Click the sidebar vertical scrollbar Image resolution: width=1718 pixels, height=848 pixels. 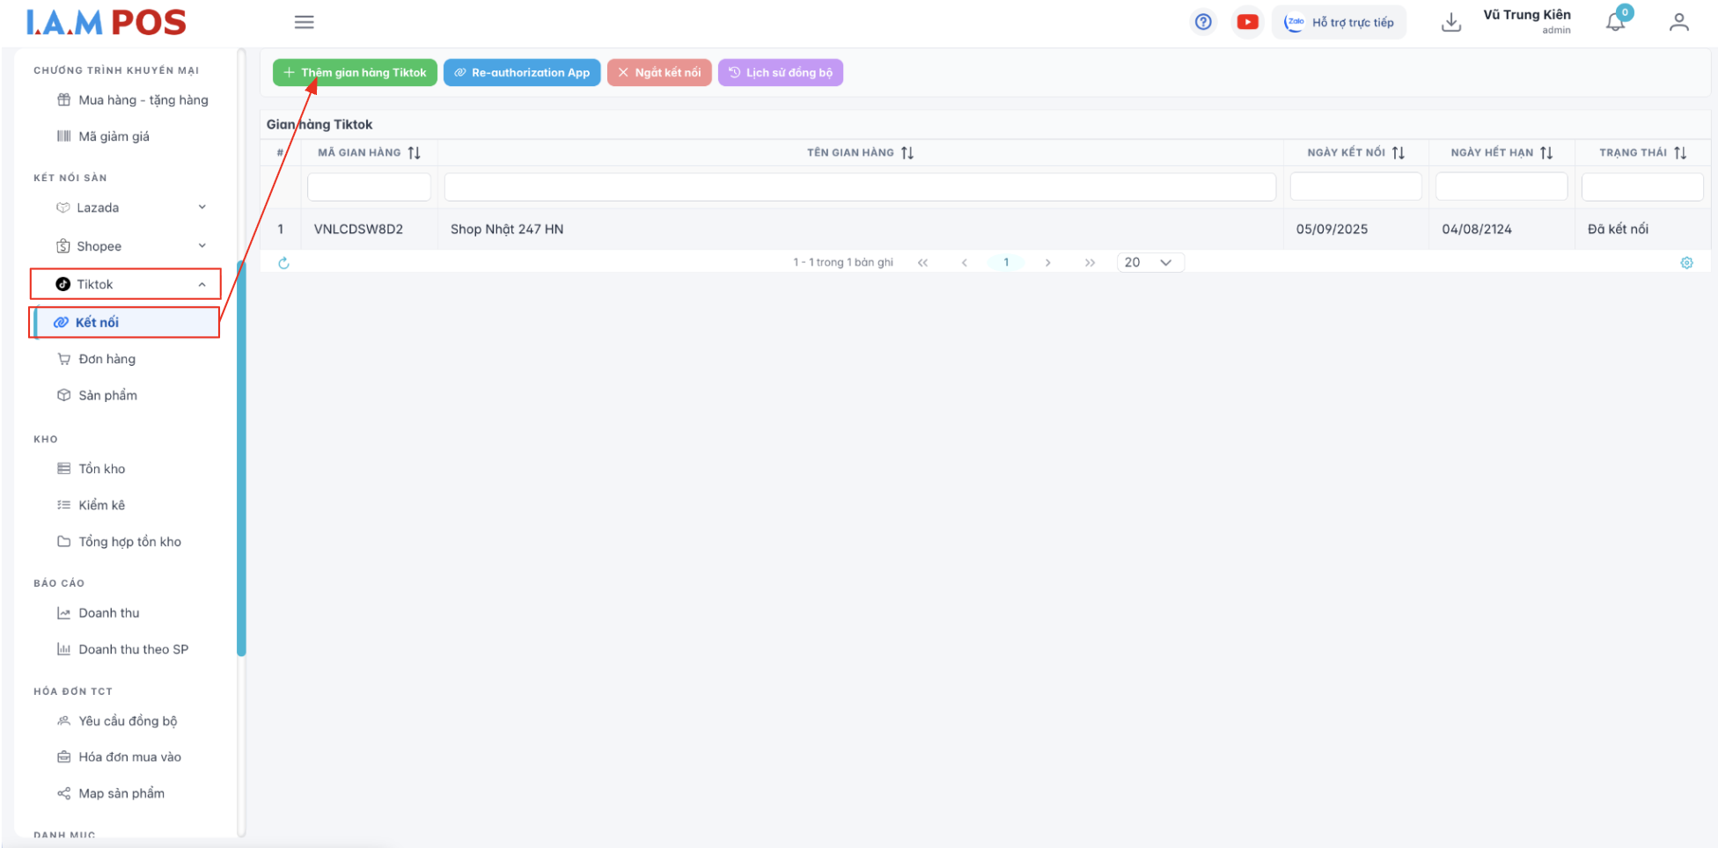click(241, 457)
